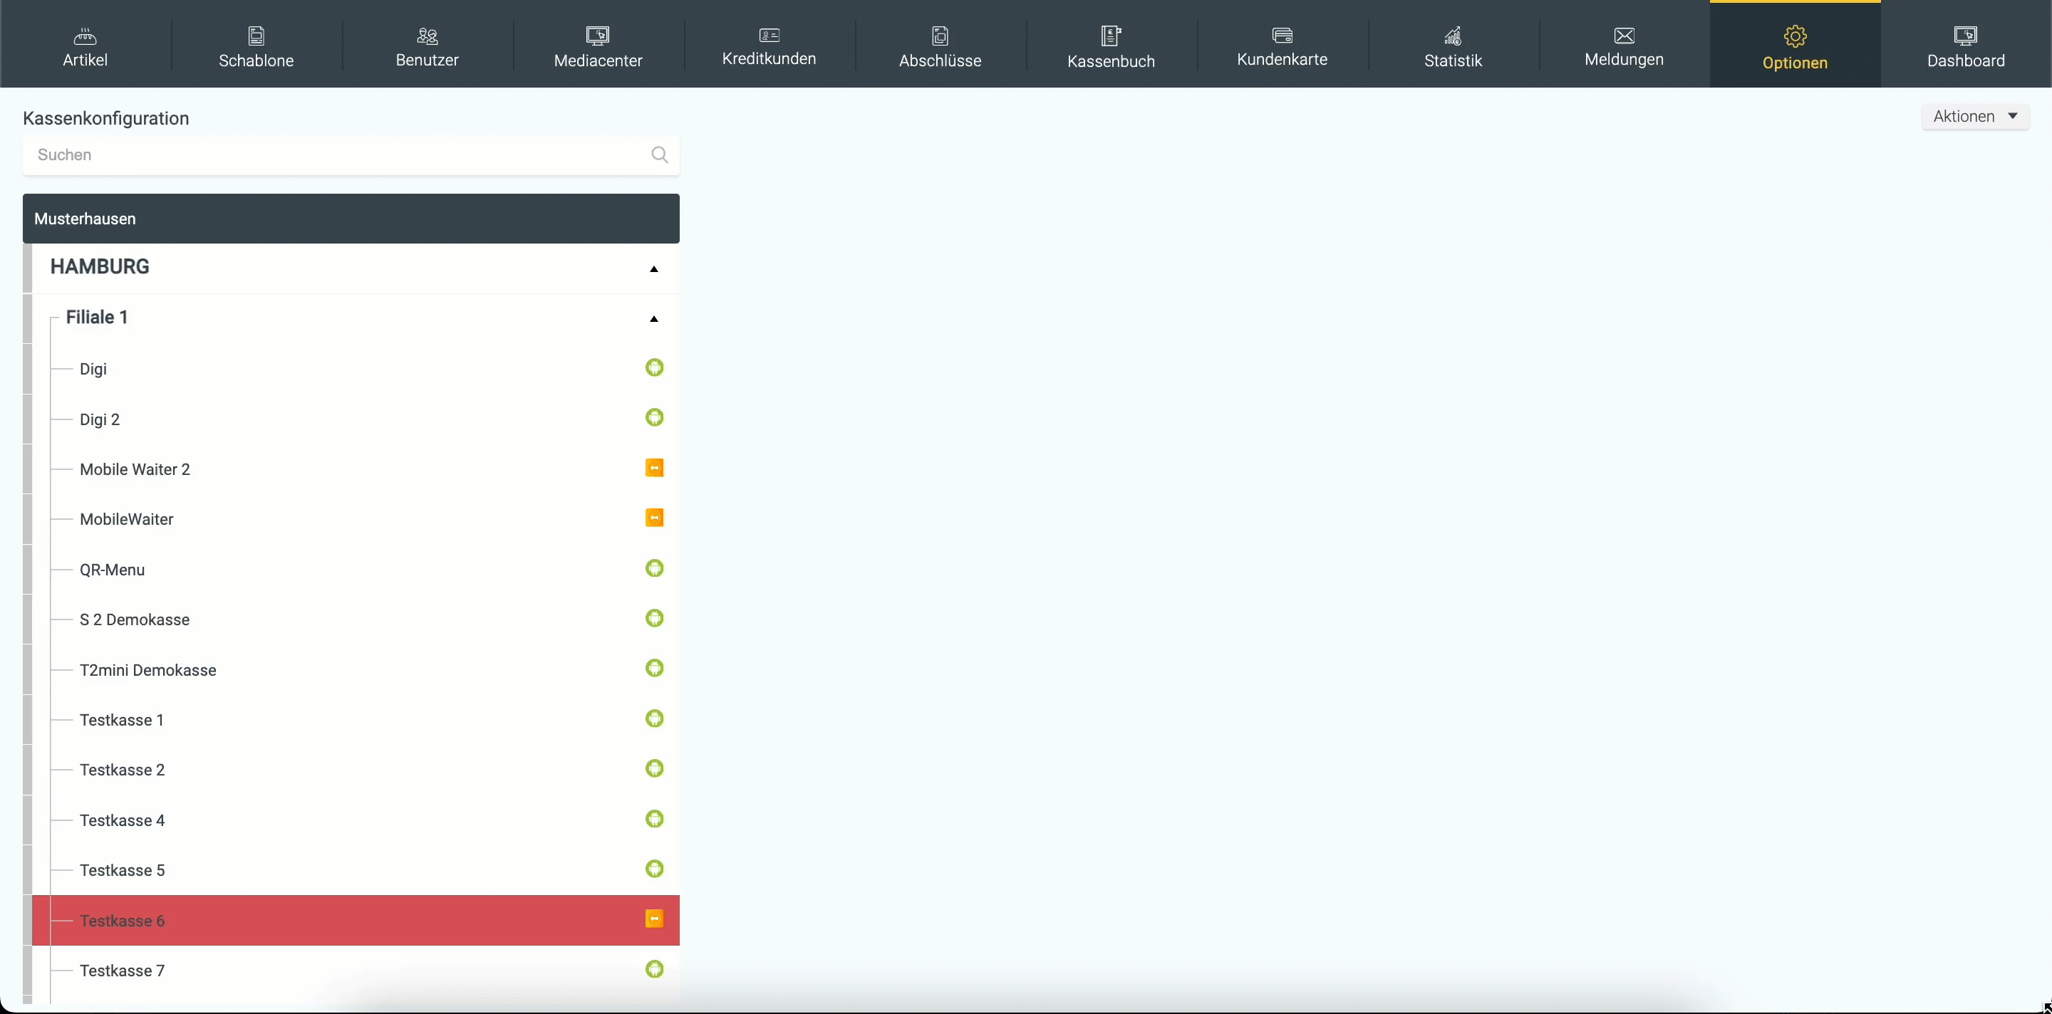This screenshot has height=1014, width=2052.
Task: Switch to the Dashboard tab
Action: pyautogui.click(x=1965, y=46)
